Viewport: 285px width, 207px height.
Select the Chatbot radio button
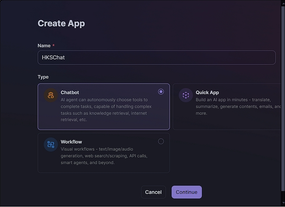click(x=161, y=92)
